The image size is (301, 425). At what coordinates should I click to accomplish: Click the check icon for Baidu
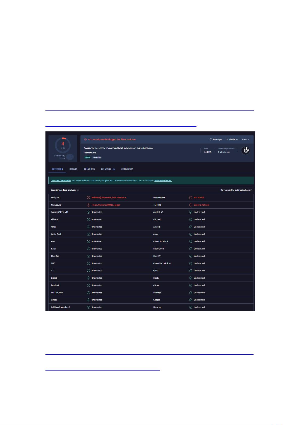[88, 249]
